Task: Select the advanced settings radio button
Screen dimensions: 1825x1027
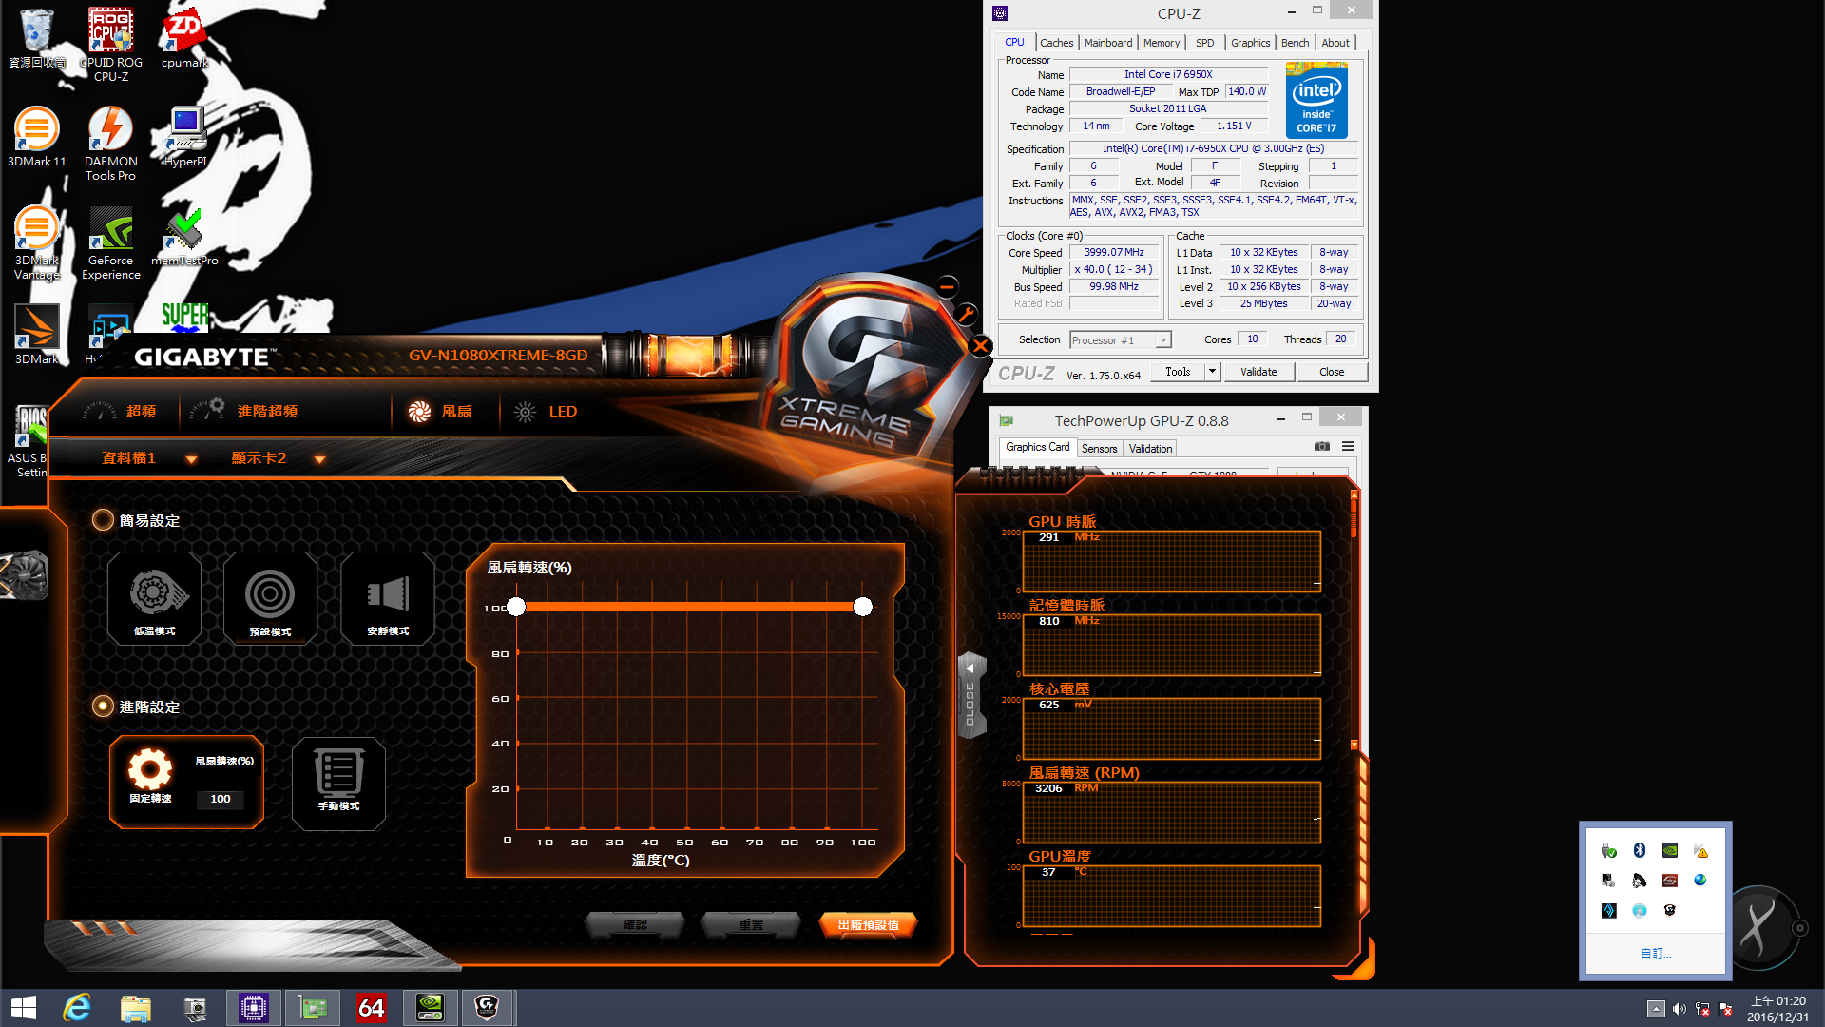Action: pyautogui.click(x=103, y=707)
